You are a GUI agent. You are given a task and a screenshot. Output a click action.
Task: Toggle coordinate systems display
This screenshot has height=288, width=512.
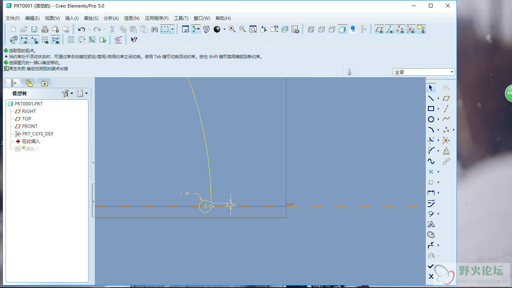411,29
